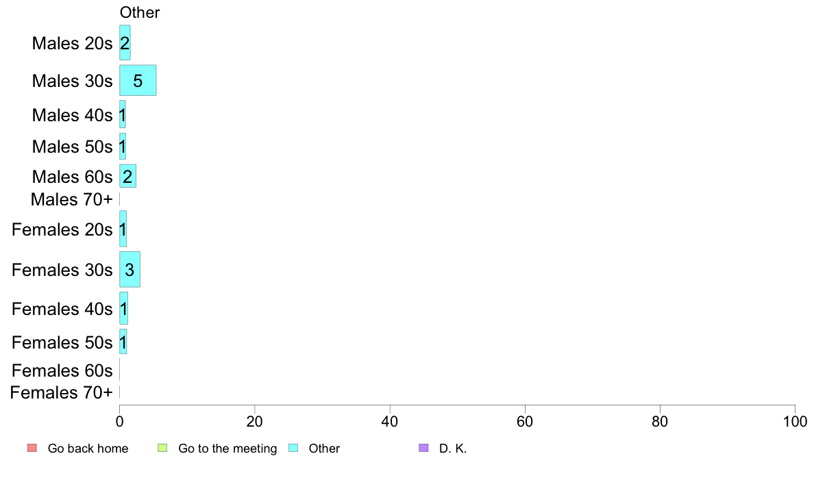Click the Females 70+ axis label

tap(61, 392)
